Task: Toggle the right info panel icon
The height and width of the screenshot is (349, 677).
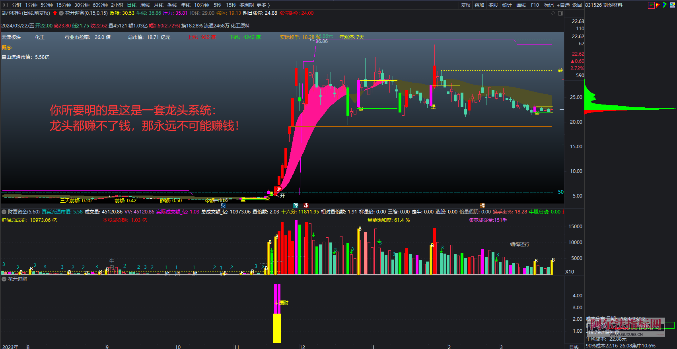Action: (560, 13)
